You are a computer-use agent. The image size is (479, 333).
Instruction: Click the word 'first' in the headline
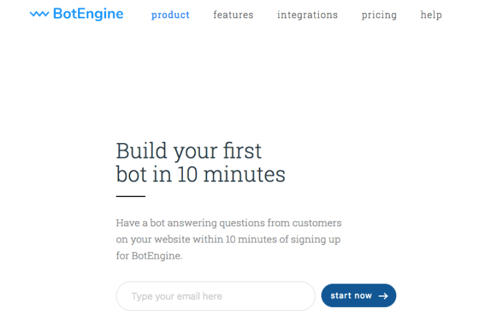(242, 151)
